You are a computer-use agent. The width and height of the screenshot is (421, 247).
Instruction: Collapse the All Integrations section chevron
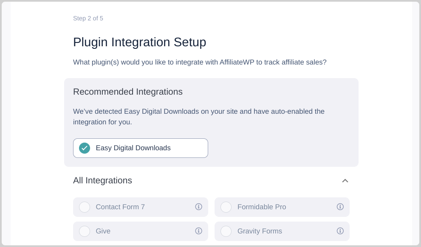pos(345,181)
